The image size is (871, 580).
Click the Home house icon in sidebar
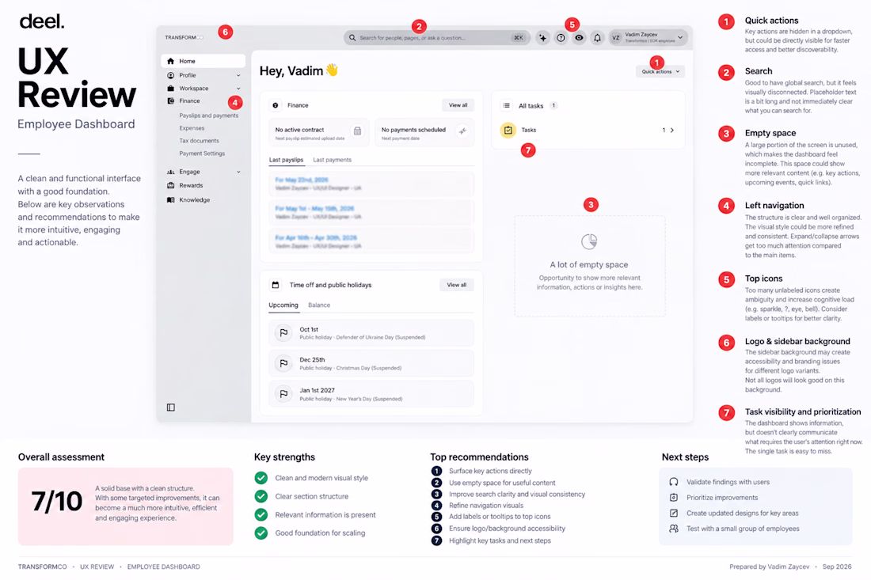click(170, 61)
